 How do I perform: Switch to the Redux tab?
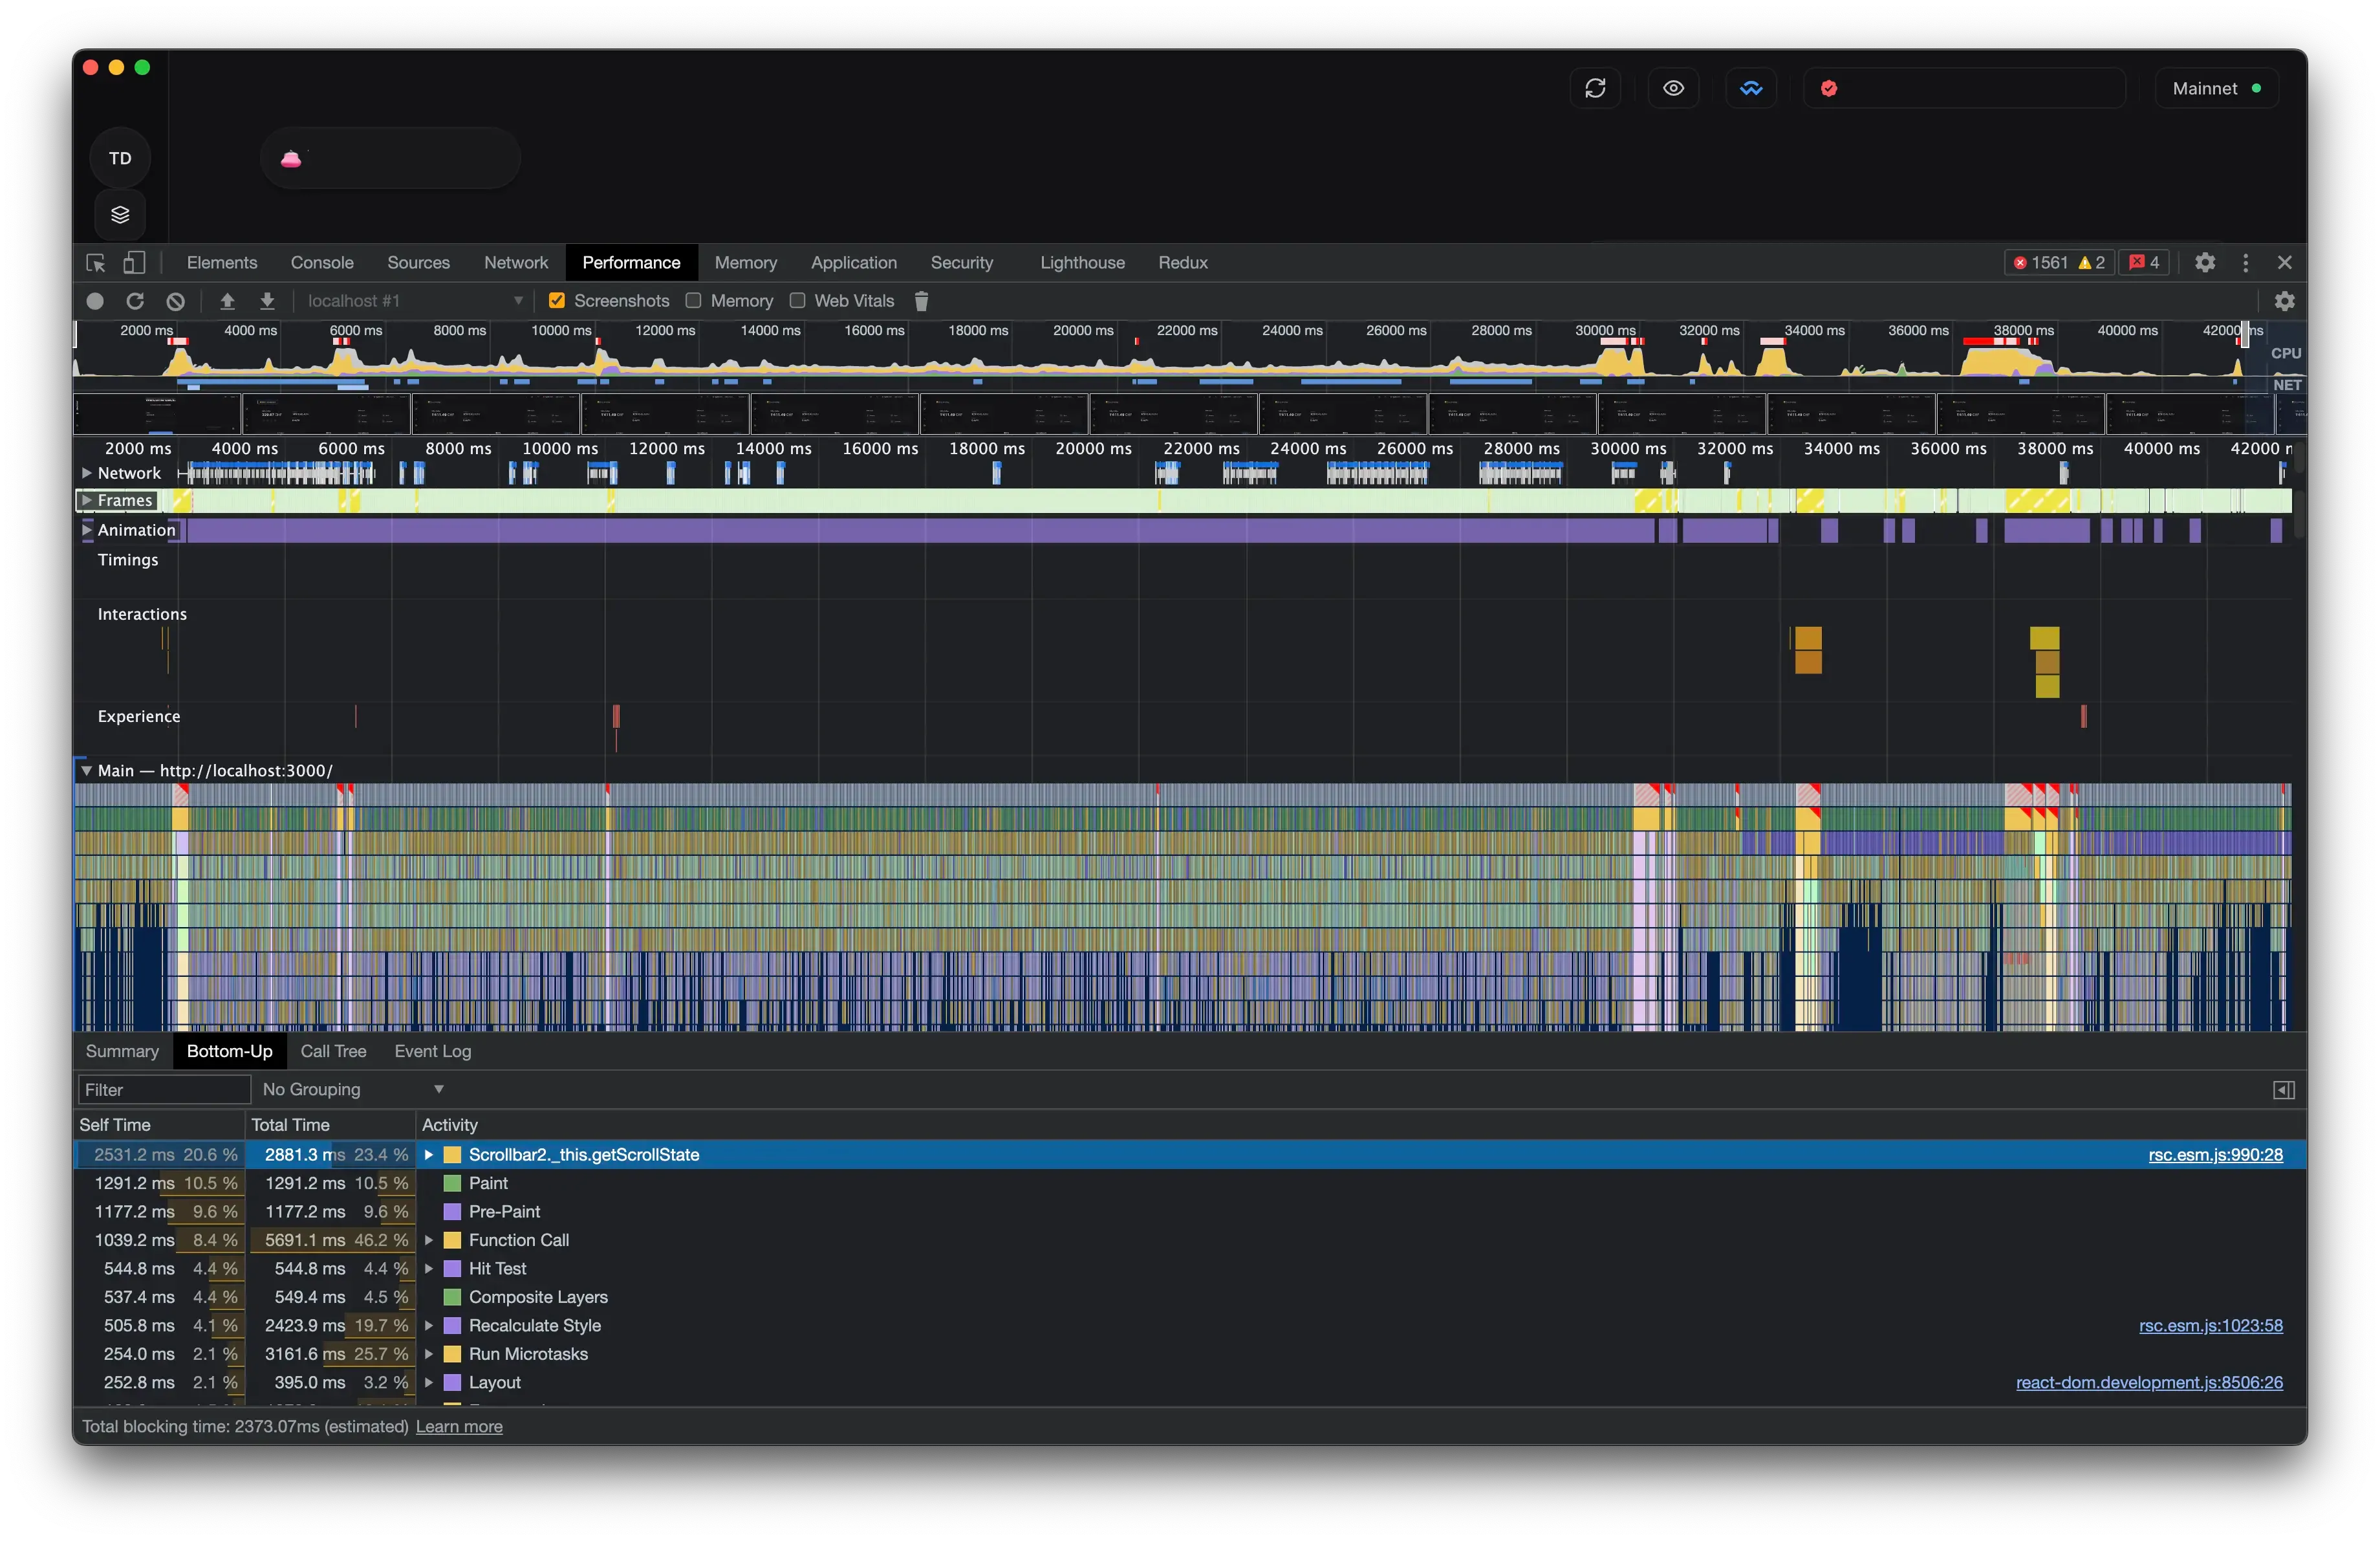(x=1183, y=263)
